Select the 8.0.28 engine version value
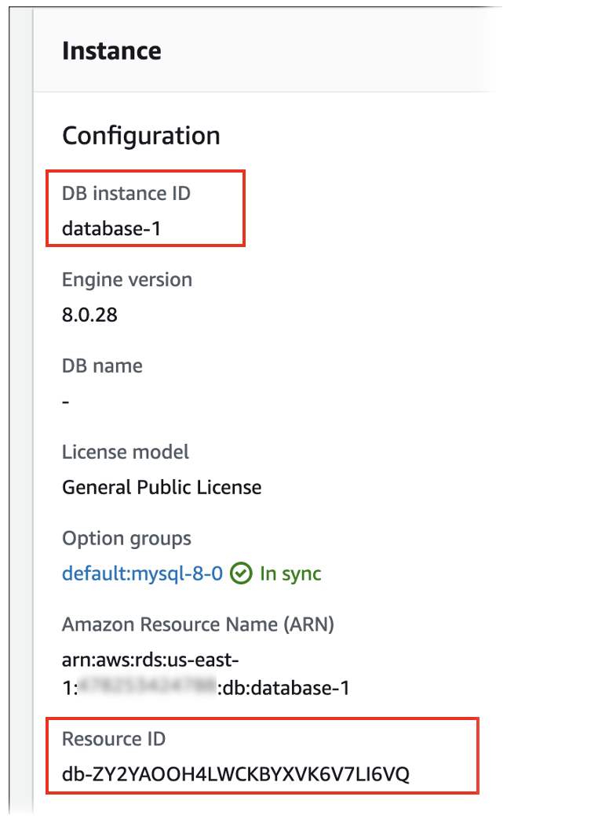Viewport: 598px width, 833px height. tap(89, 315)
